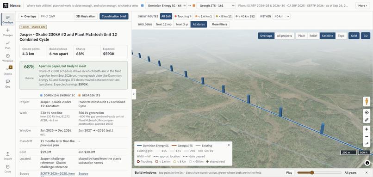The width and height of the screenshot is (373, 177).
Task: Open the Overlaps sidebar panel
Action: pyautogui.click(x=8, y=19)
